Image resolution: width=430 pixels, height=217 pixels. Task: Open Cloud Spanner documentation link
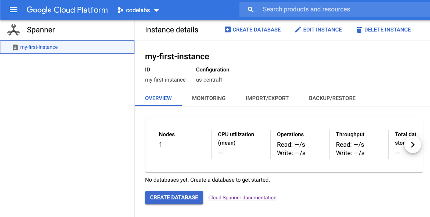pos(242,198)
